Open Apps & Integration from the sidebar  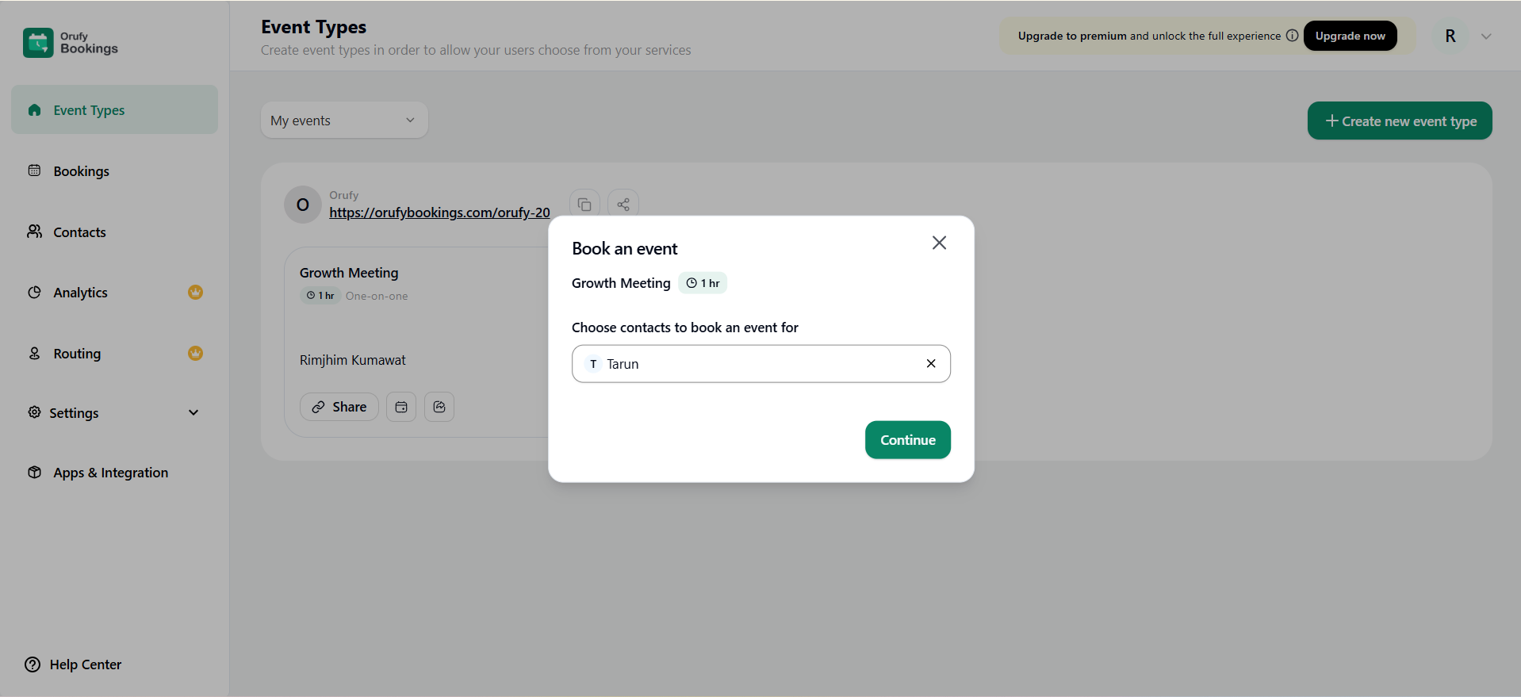(x=110, y=472)
